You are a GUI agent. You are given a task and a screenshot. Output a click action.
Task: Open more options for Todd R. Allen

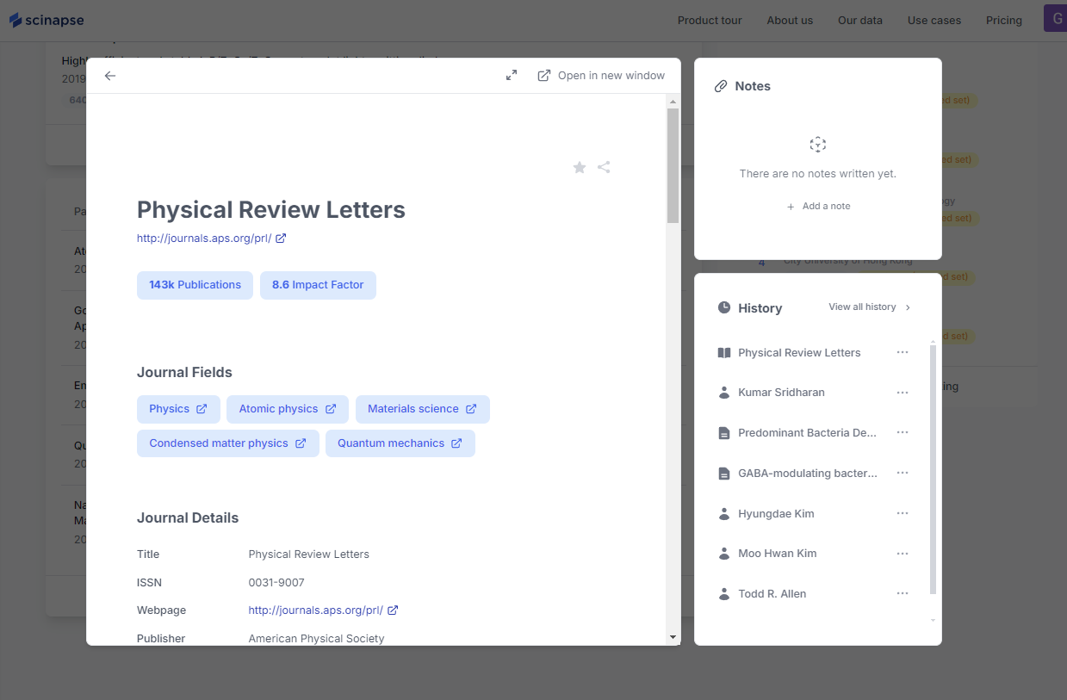(903, 593)
